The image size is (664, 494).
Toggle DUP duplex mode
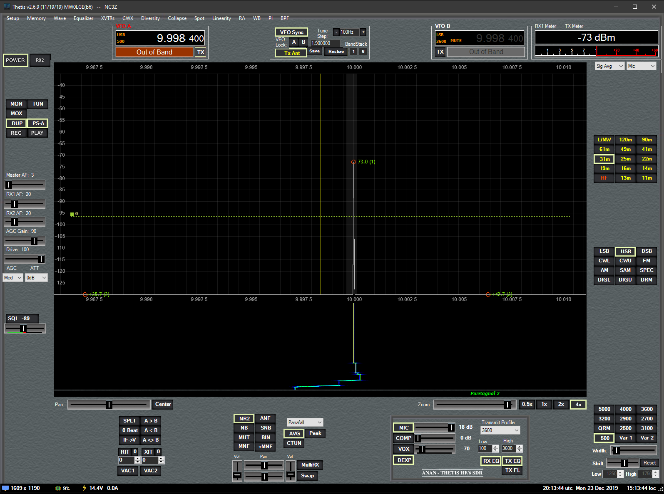click(17, 123)
